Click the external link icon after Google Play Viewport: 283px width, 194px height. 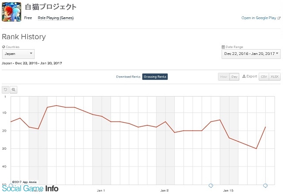click(279, 18)
